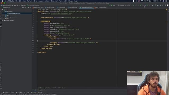Click the Make Project hammer icon
The image size is (169, 95).
coord(109,5)
